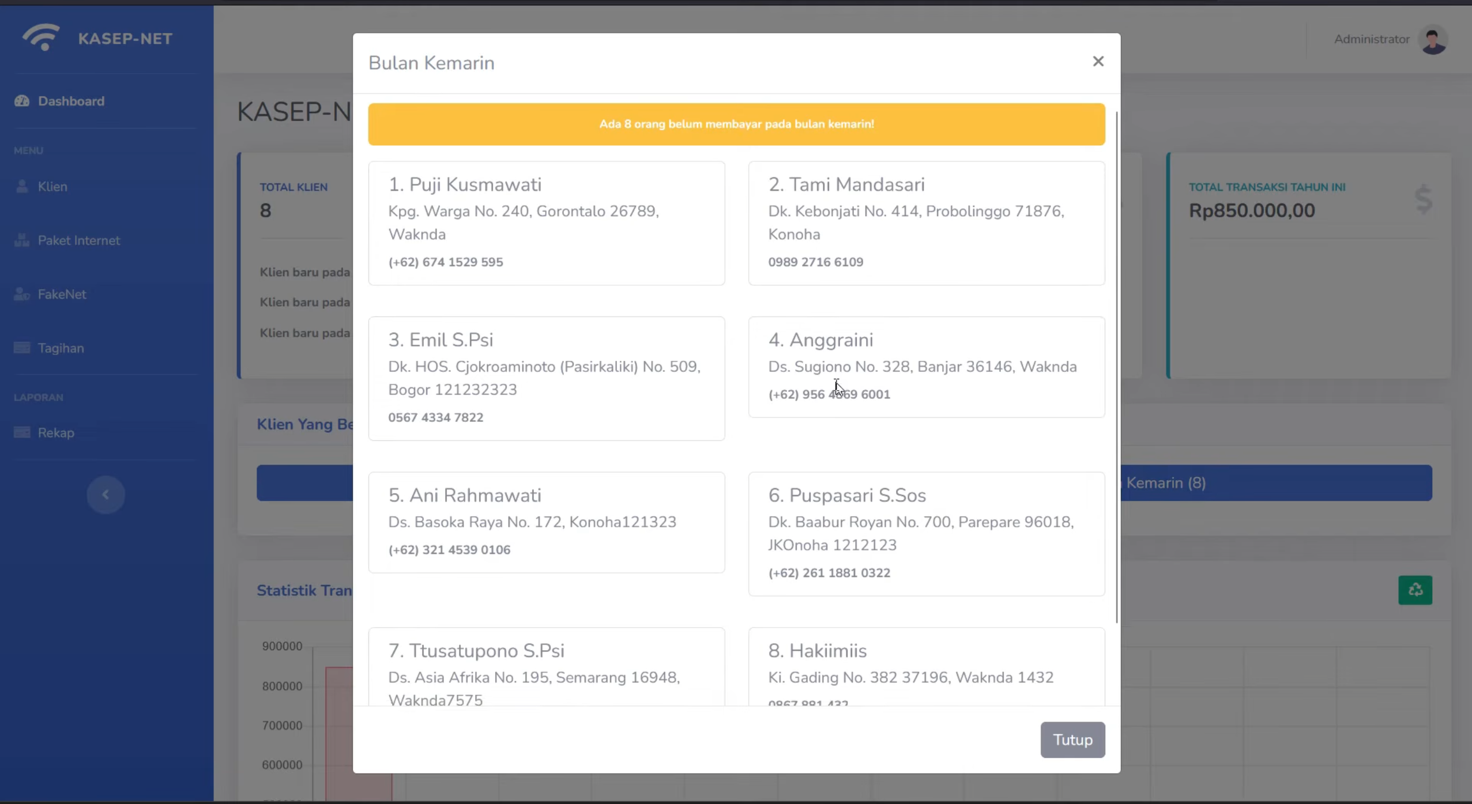Close the Bulan Kemarin modal with X
The image size is (1472, 804).
click(x=1098, y=61)
